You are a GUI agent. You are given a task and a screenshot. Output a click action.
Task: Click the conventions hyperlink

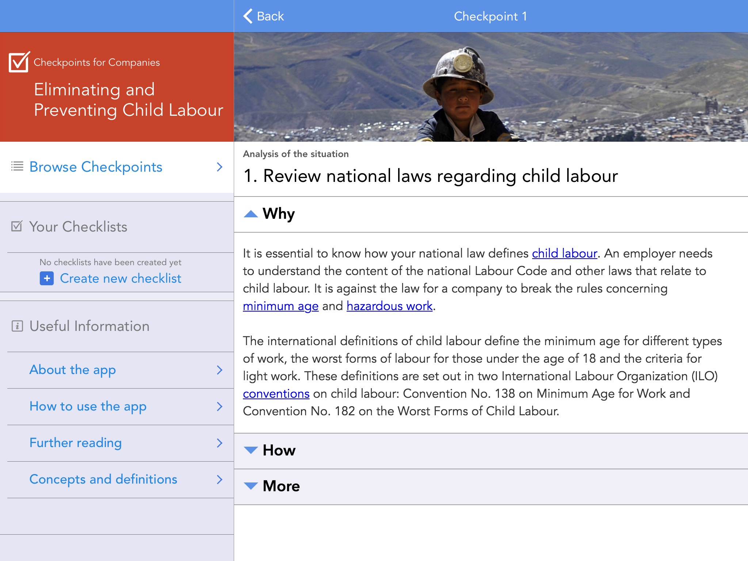(x=276, y=394)
